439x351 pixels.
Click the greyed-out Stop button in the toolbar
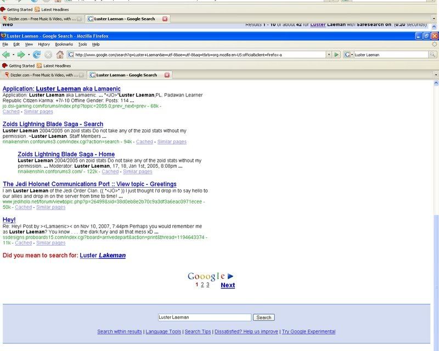tap(48, 55)
